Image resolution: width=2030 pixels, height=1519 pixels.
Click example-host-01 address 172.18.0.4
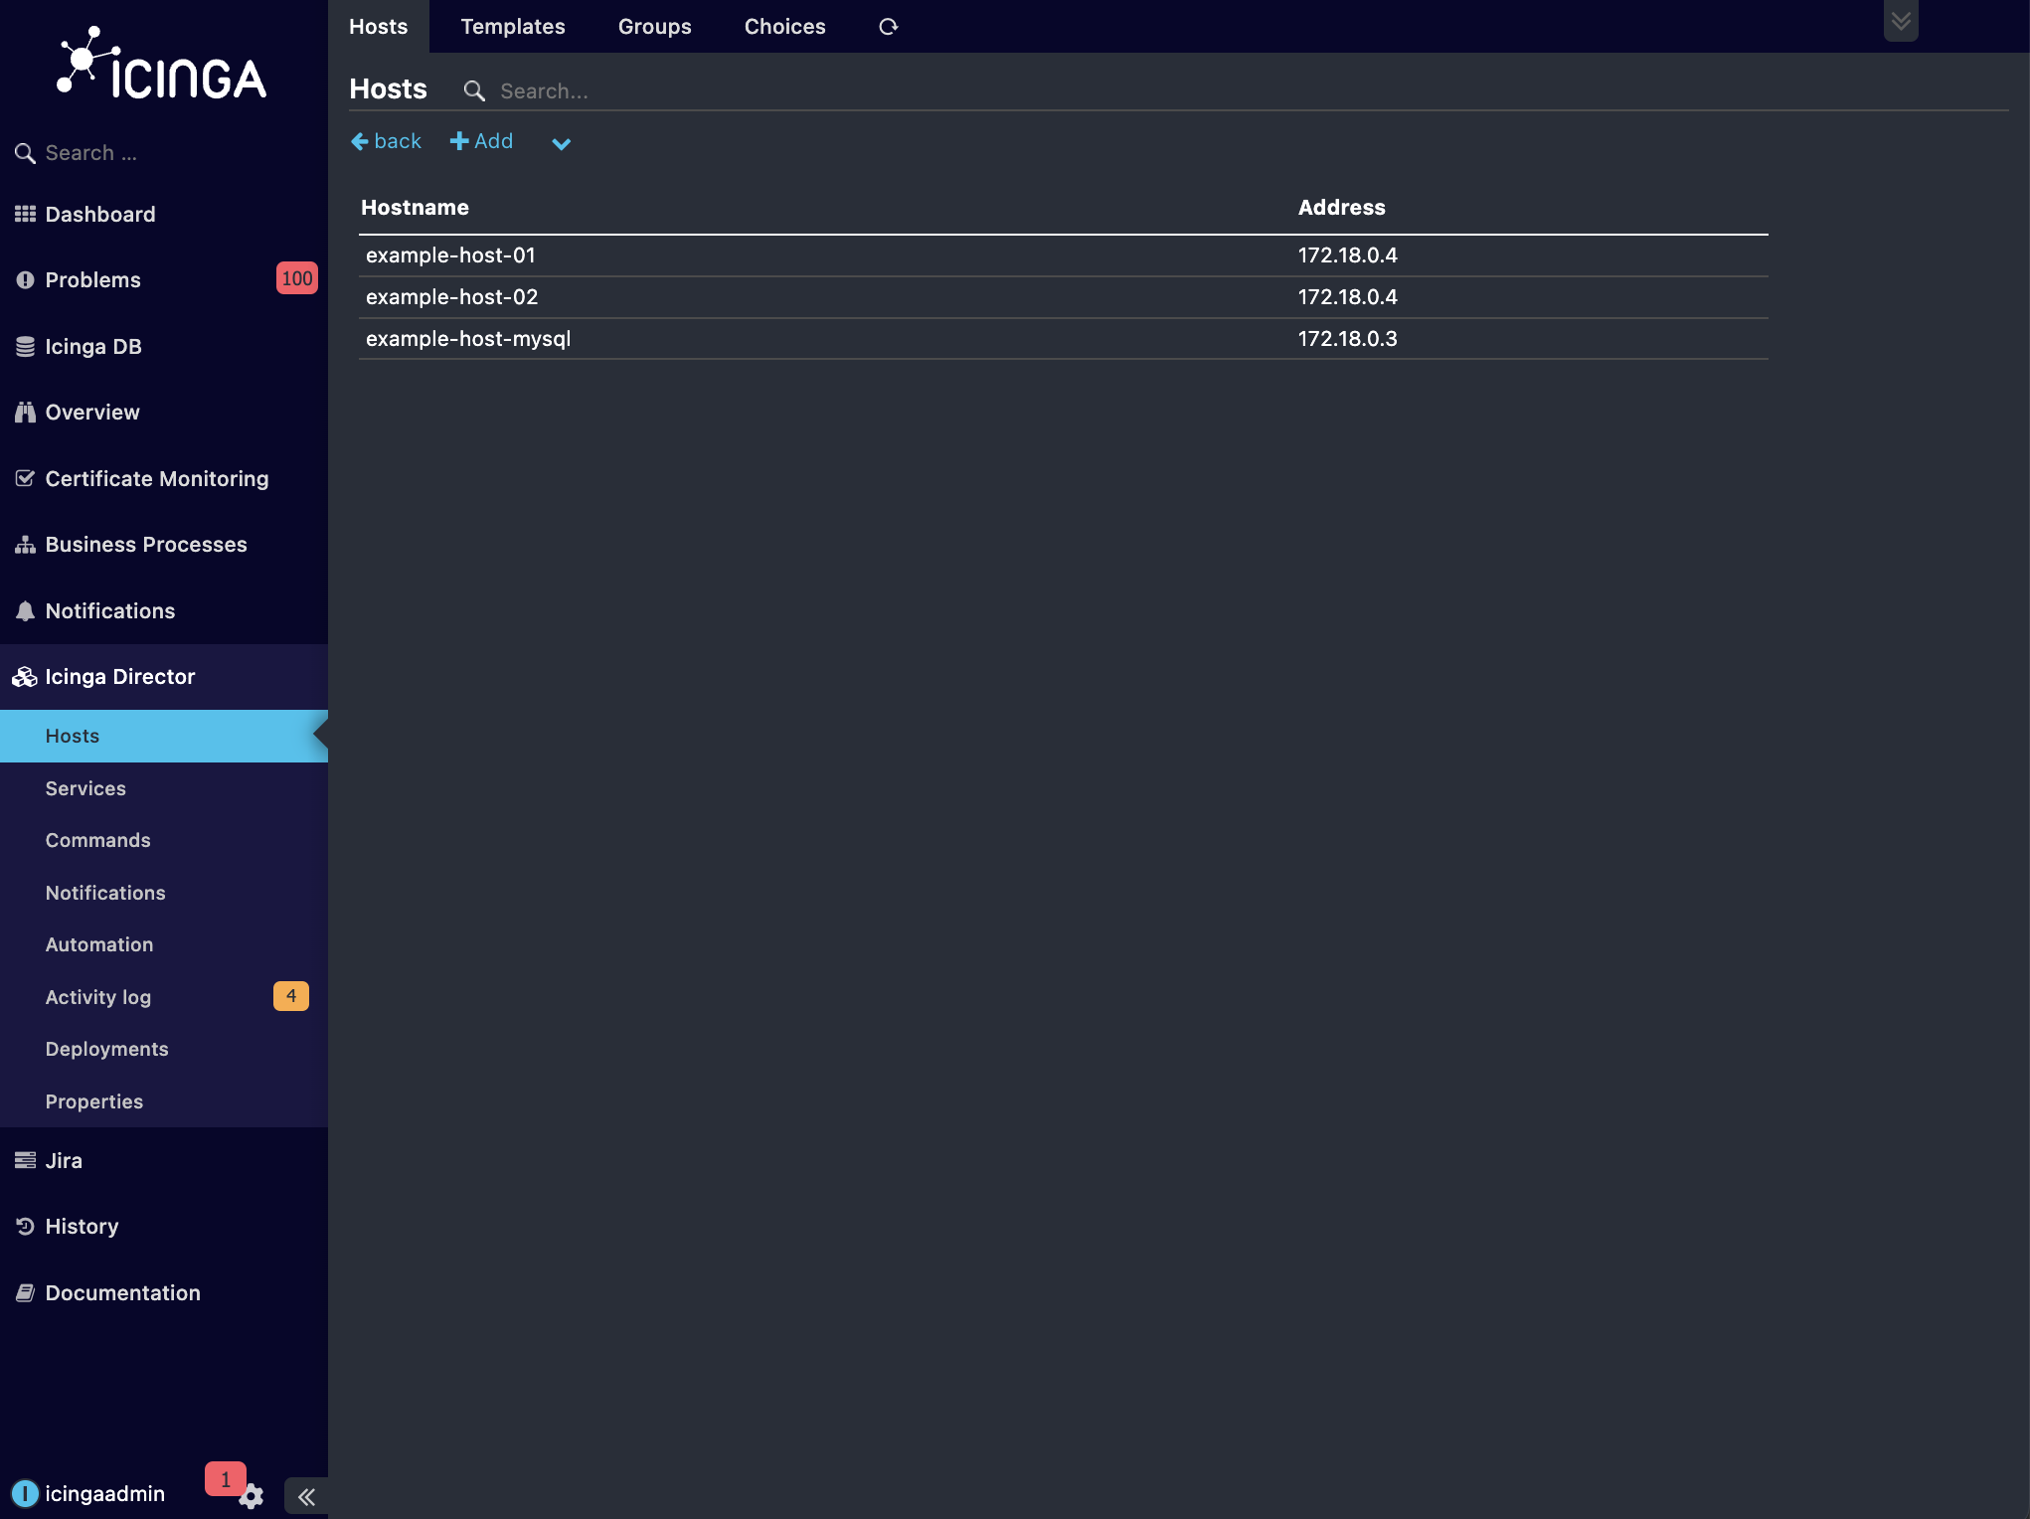[1348, 255]
